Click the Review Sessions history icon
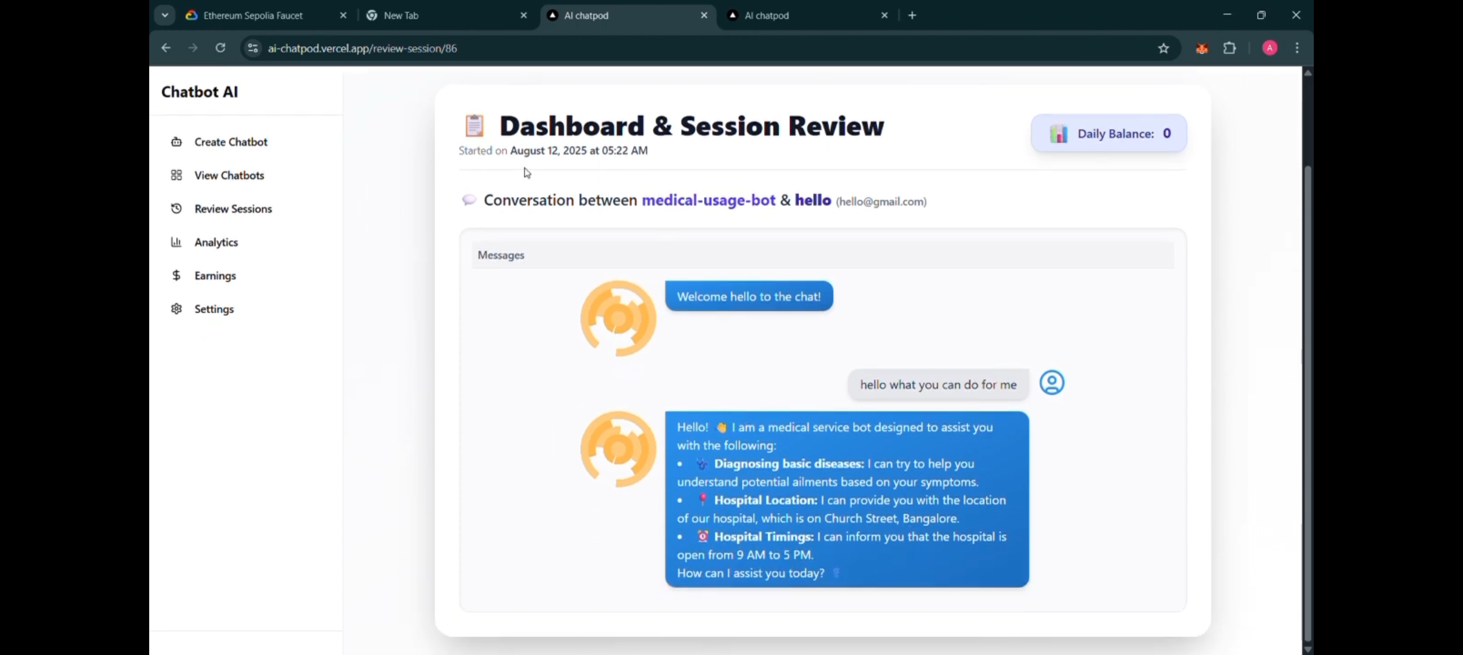The height and width of the screenshot is (655, 1463). pos(177,209)
